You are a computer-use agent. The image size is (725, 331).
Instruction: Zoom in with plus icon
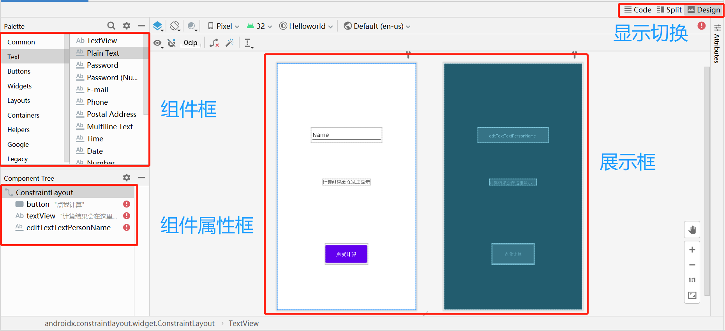coord(692,250)
